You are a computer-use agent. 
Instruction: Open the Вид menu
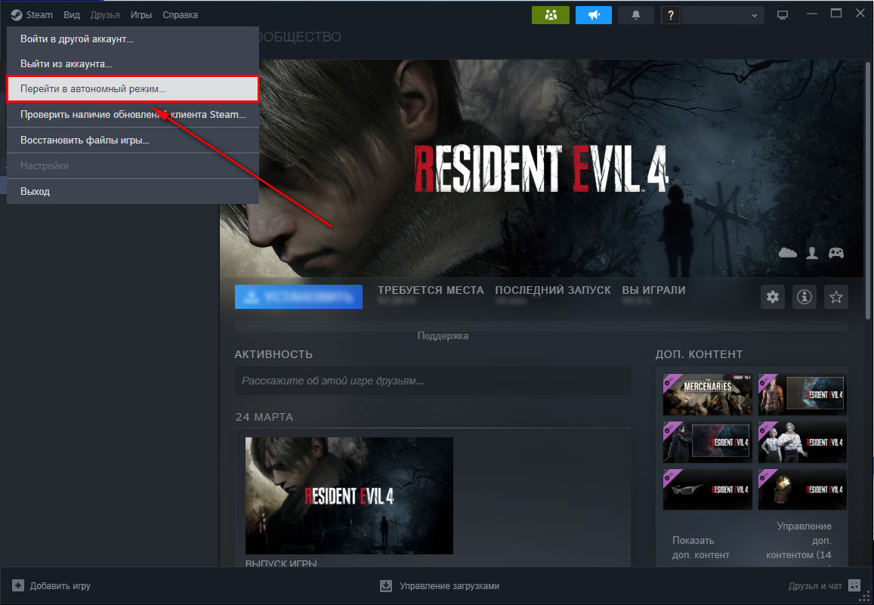click(x=71, y=15)
